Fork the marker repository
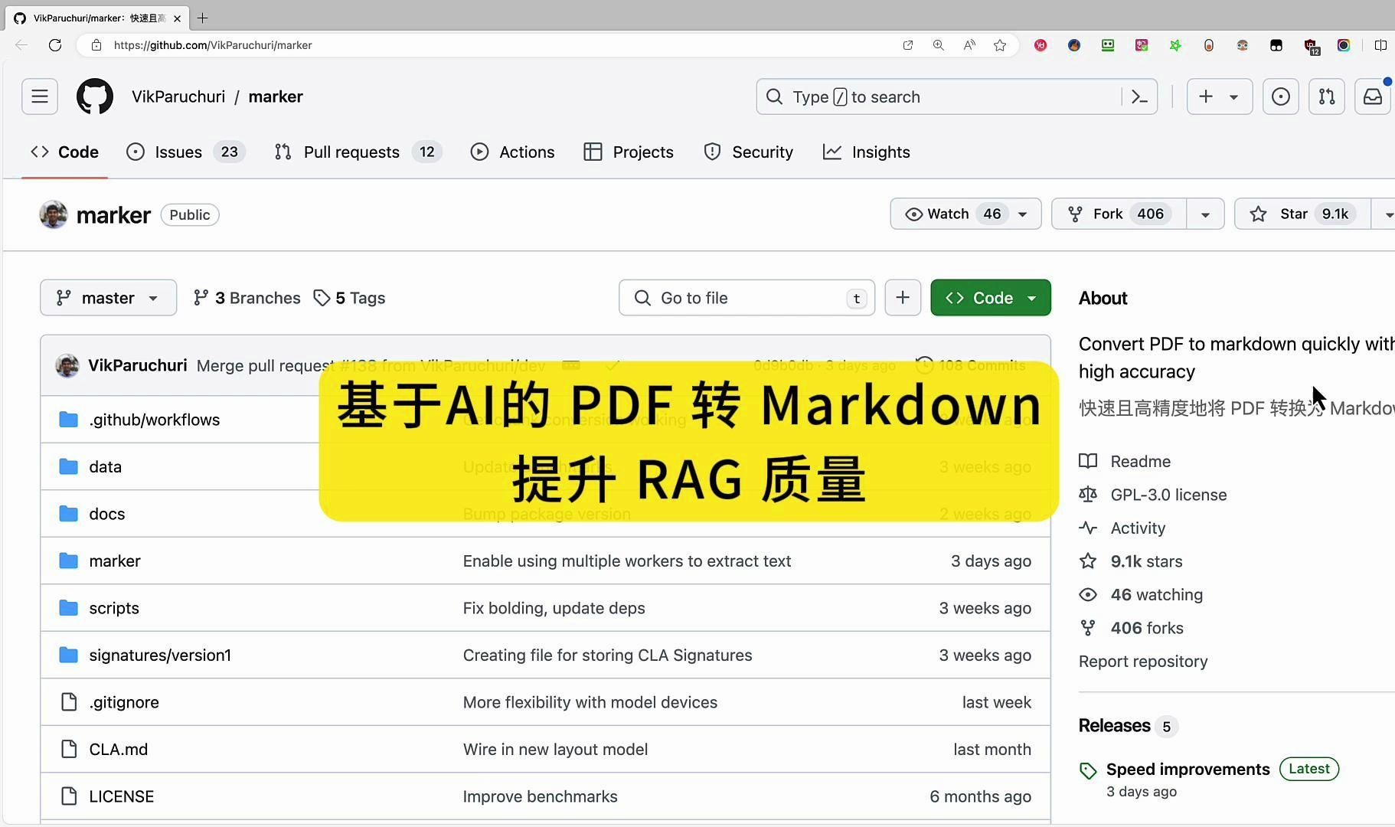Image resolution: width=1395 pixels, height=827 pixels. [x=1119, y=214]
